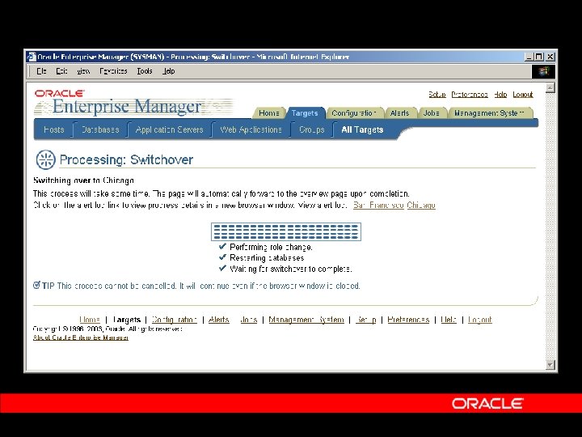Select the Databases subtab

click(x=100, y=129)
